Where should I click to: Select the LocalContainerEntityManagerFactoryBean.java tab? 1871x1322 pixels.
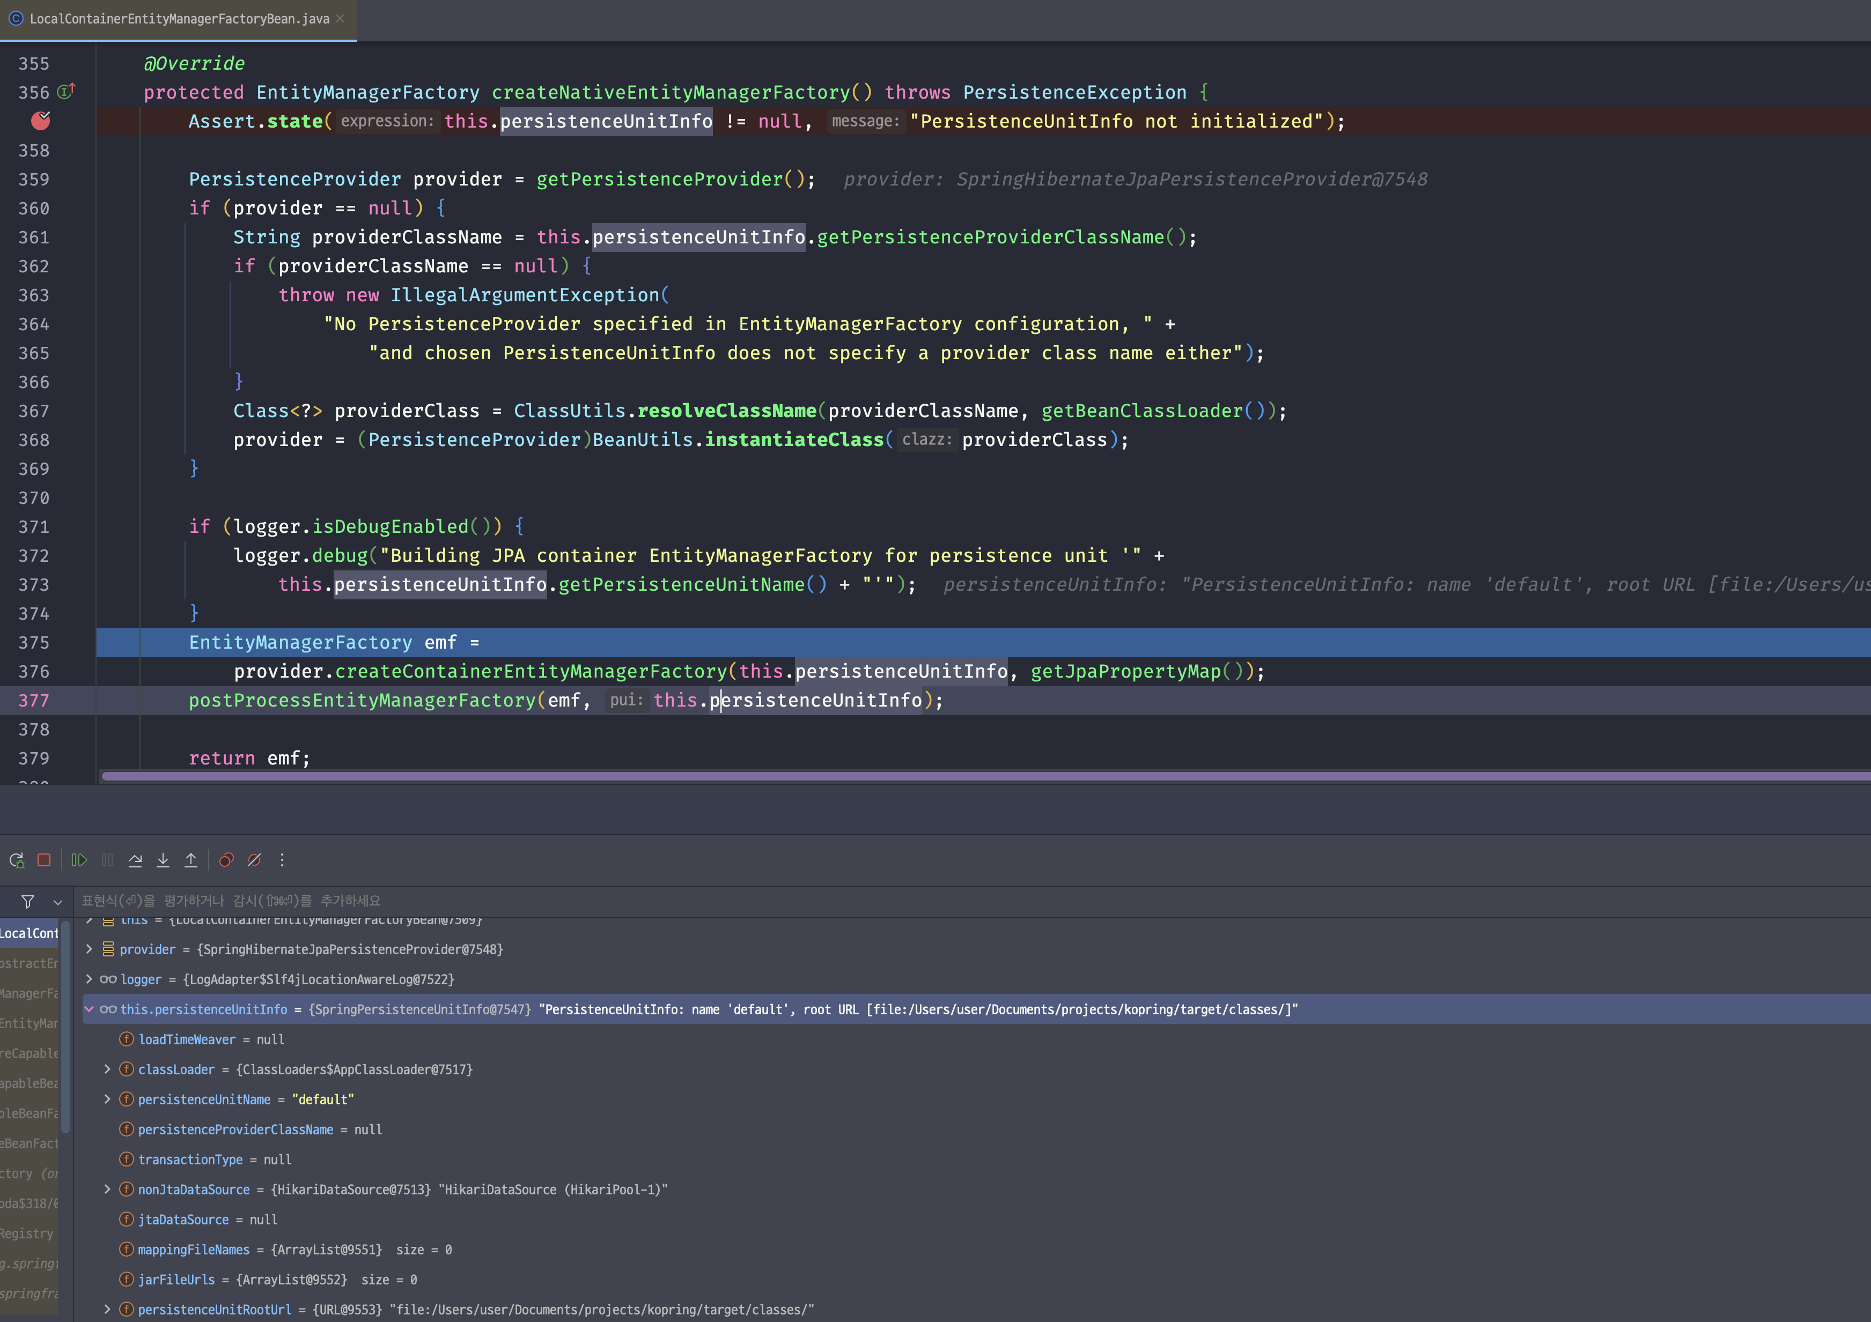point(179,19)
